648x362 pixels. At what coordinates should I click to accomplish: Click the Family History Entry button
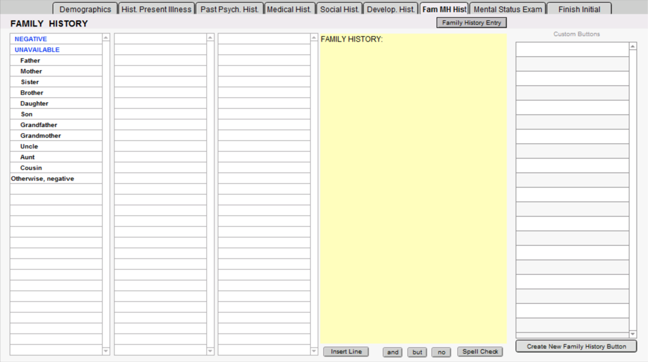[471, 23]
